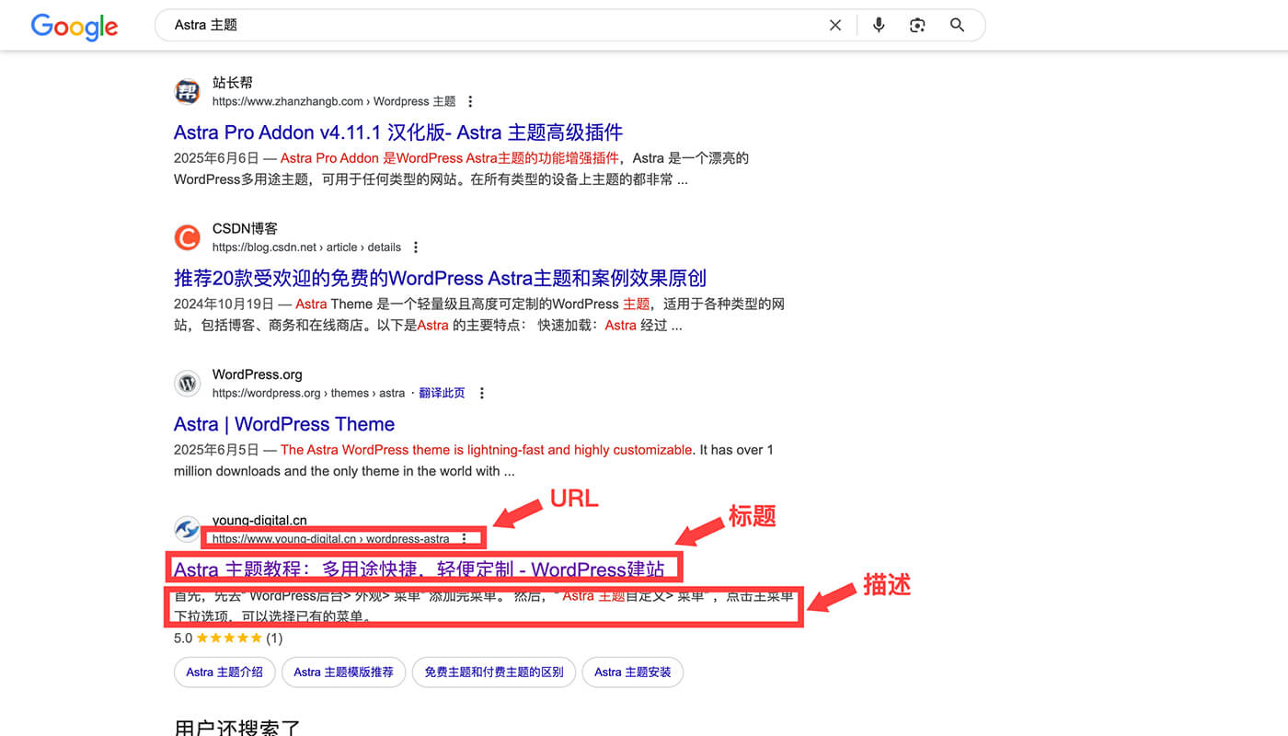Click the 5.0 star rating row

click(228, 638)
